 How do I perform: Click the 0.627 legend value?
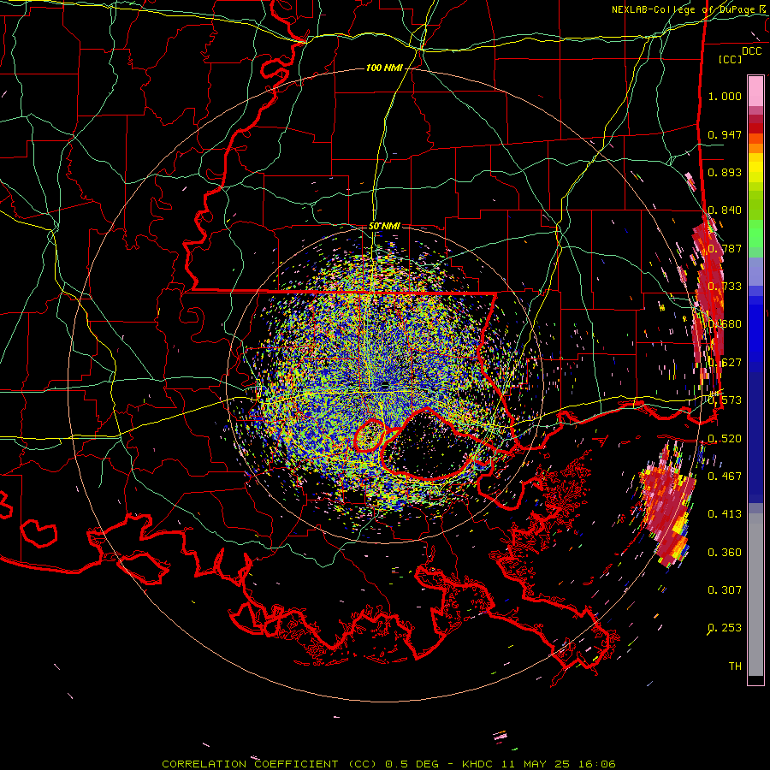tap(725, 363)
